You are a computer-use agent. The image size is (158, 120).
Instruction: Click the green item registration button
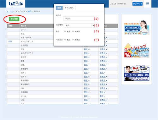[x=14, y=19]
